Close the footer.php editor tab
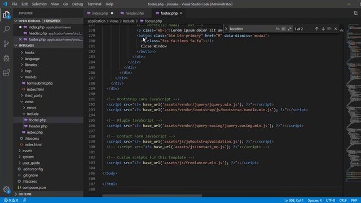Viewport: 361px width, 203px height. pyautogui.click(x=181, y=14)
